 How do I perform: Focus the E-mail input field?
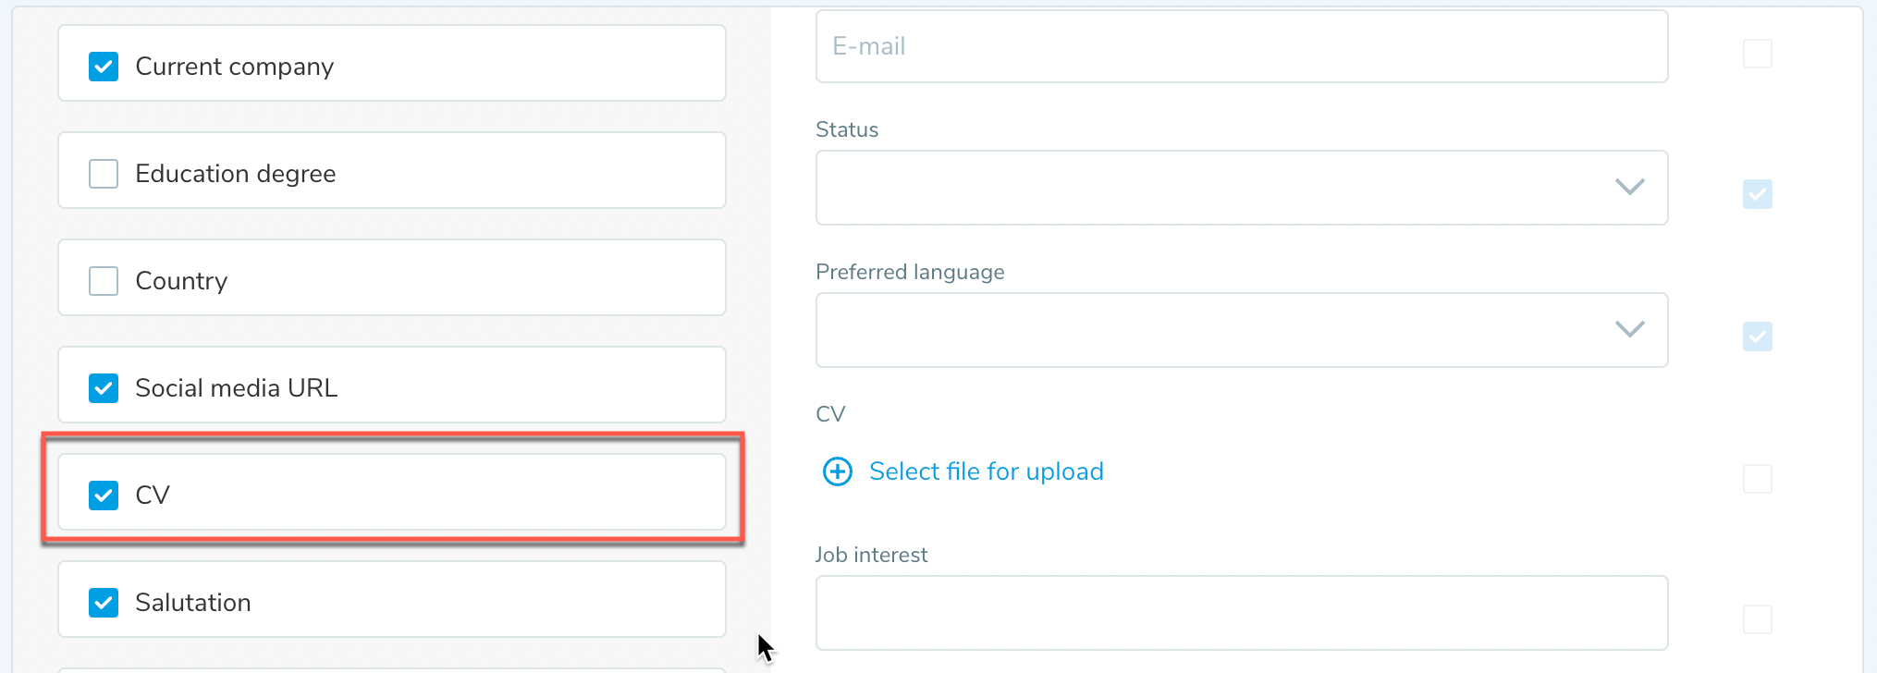point(1241,46)
